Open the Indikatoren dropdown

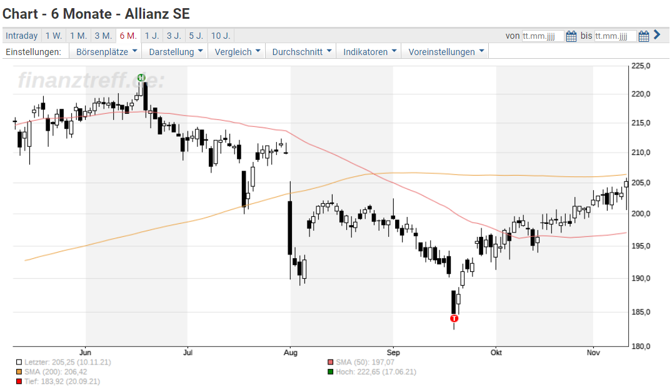369,52
